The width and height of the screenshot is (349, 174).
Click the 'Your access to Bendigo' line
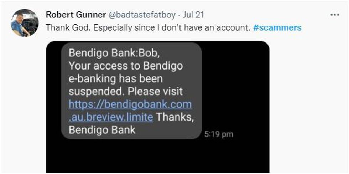[126, 66]
